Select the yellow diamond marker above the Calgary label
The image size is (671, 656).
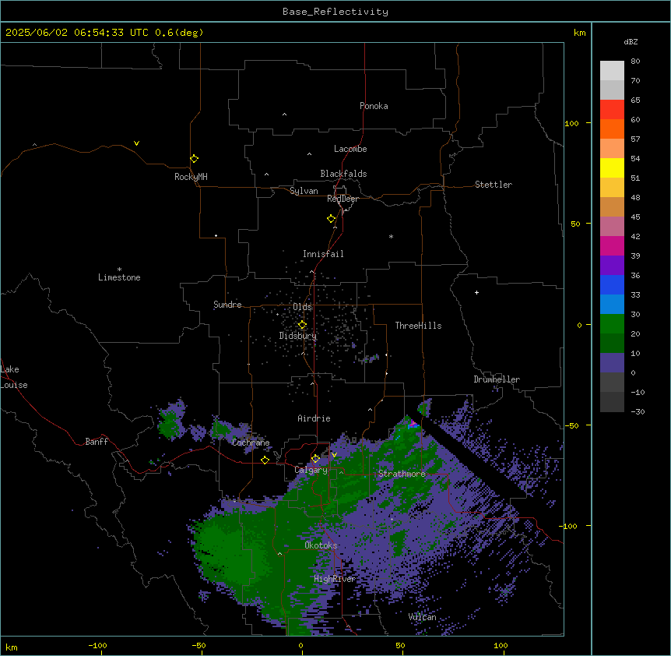pos(315,459)
